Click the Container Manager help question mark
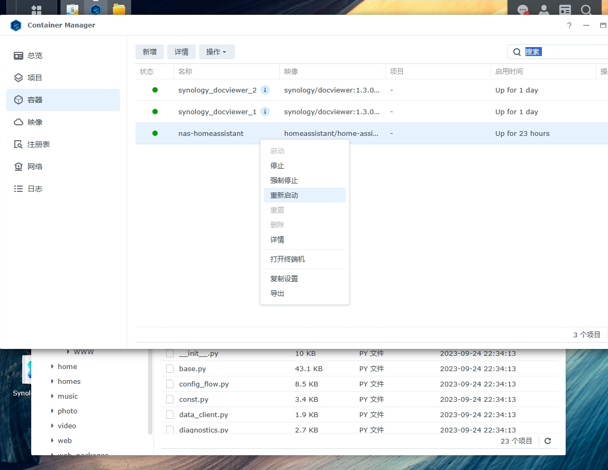Screen dimensions: 608x470 click(x=569, y=25)
